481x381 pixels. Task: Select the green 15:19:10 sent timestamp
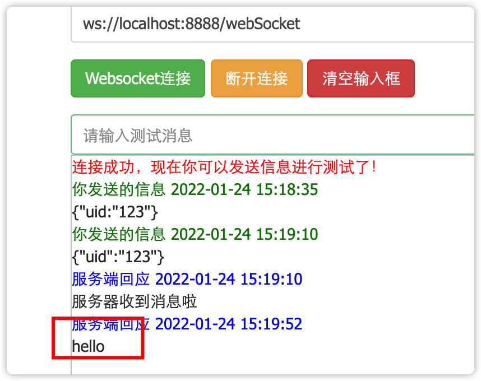pos(287,234)
